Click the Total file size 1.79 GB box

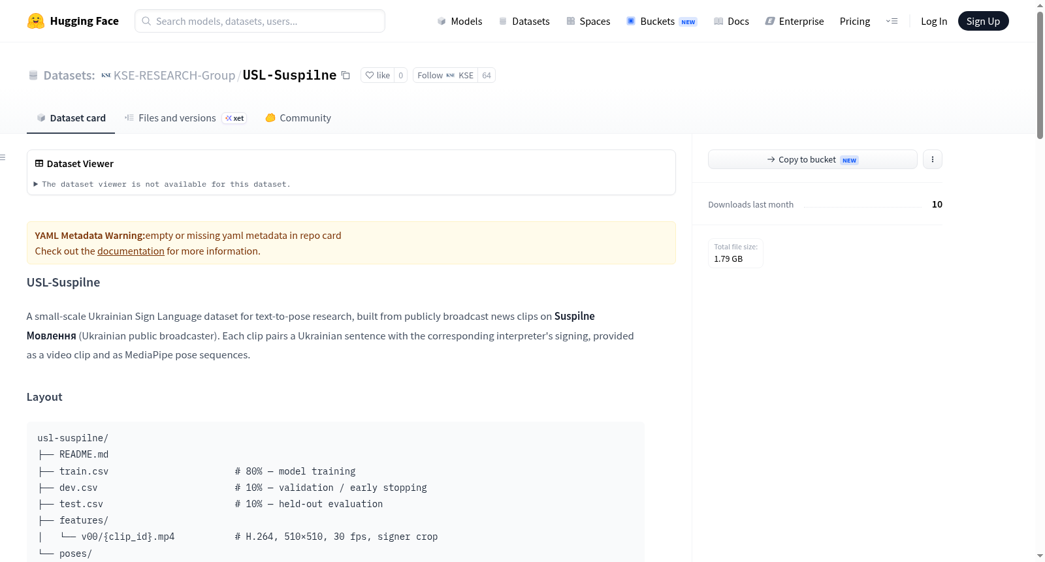coord(735,253)
